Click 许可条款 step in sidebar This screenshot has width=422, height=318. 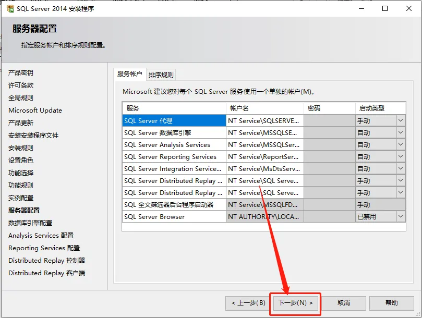point(21,85)
